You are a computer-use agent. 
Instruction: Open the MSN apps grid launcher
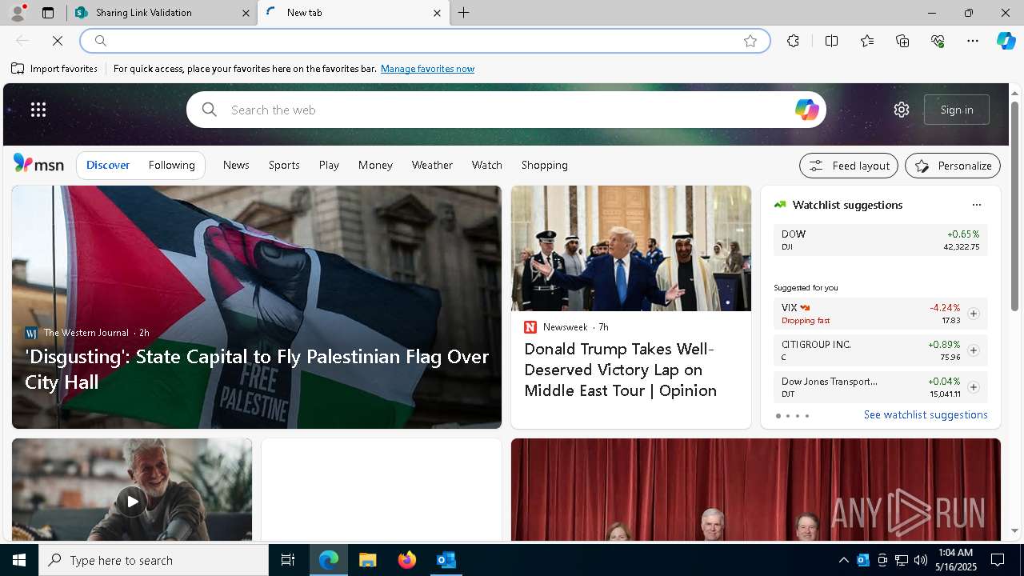point(38,110)
